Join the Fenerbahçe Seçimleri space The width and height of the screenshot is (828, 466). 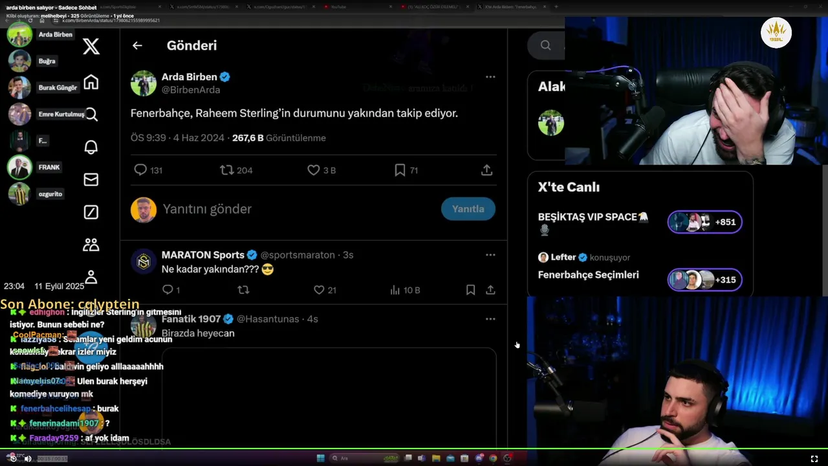(x=588, y=275)
